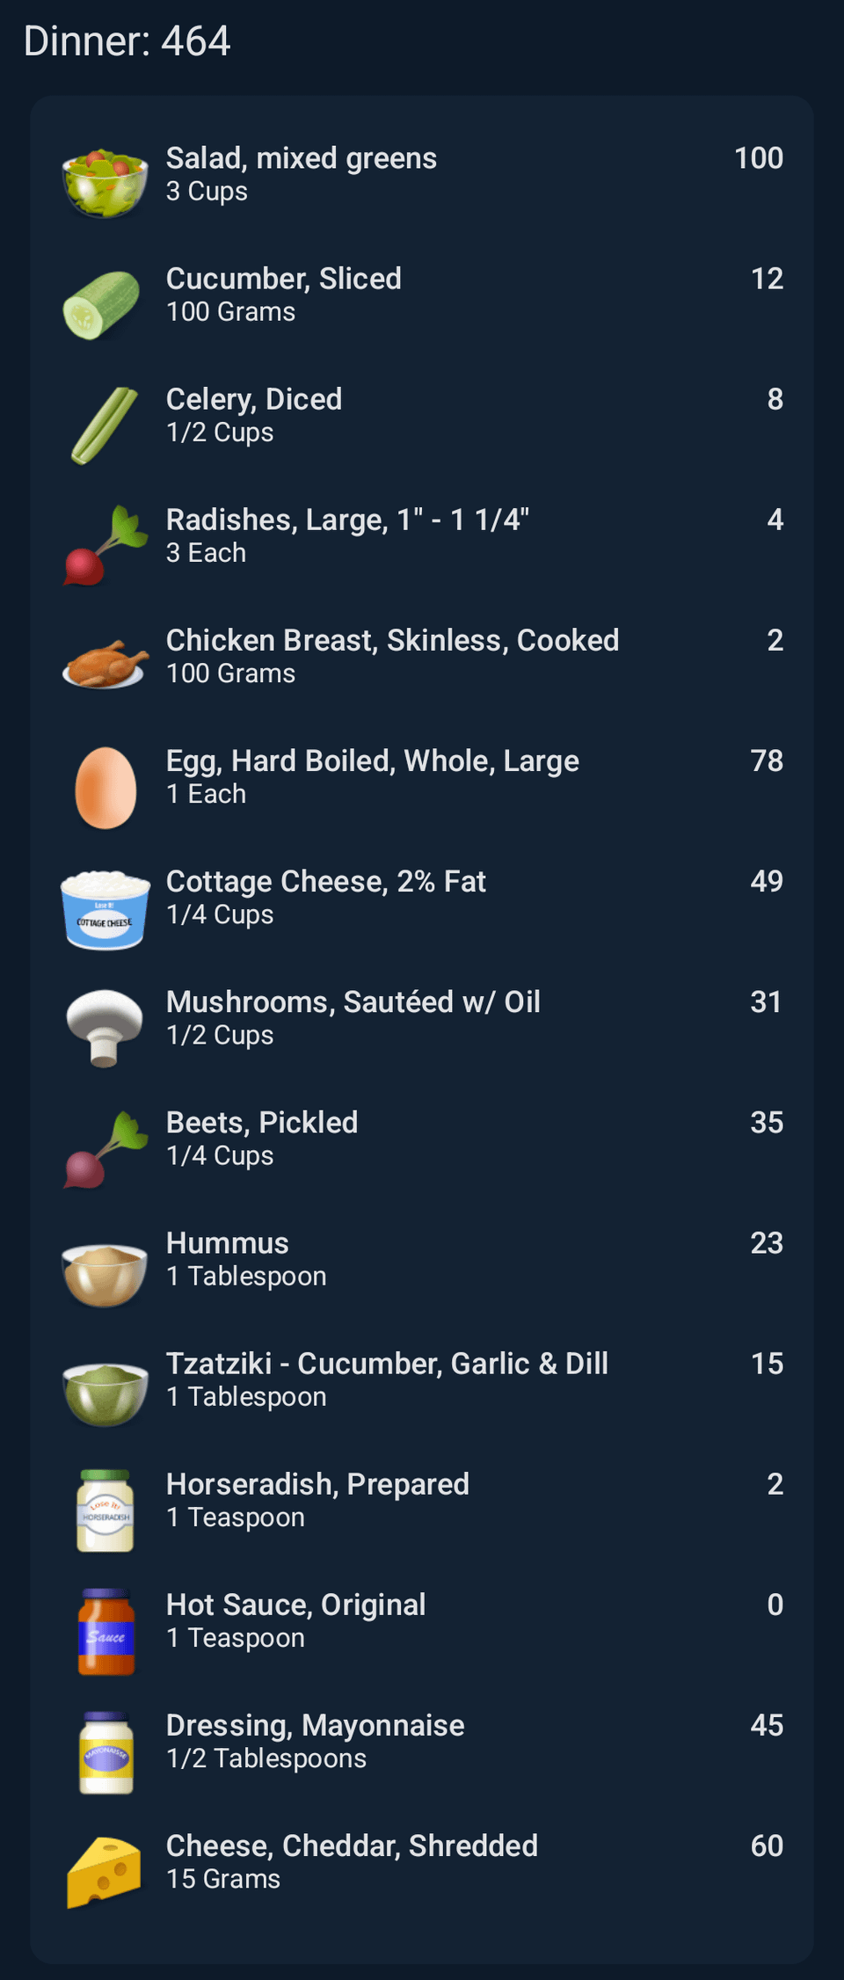
Task: Tap the mushroom icon
Action: pos(105,1027)
